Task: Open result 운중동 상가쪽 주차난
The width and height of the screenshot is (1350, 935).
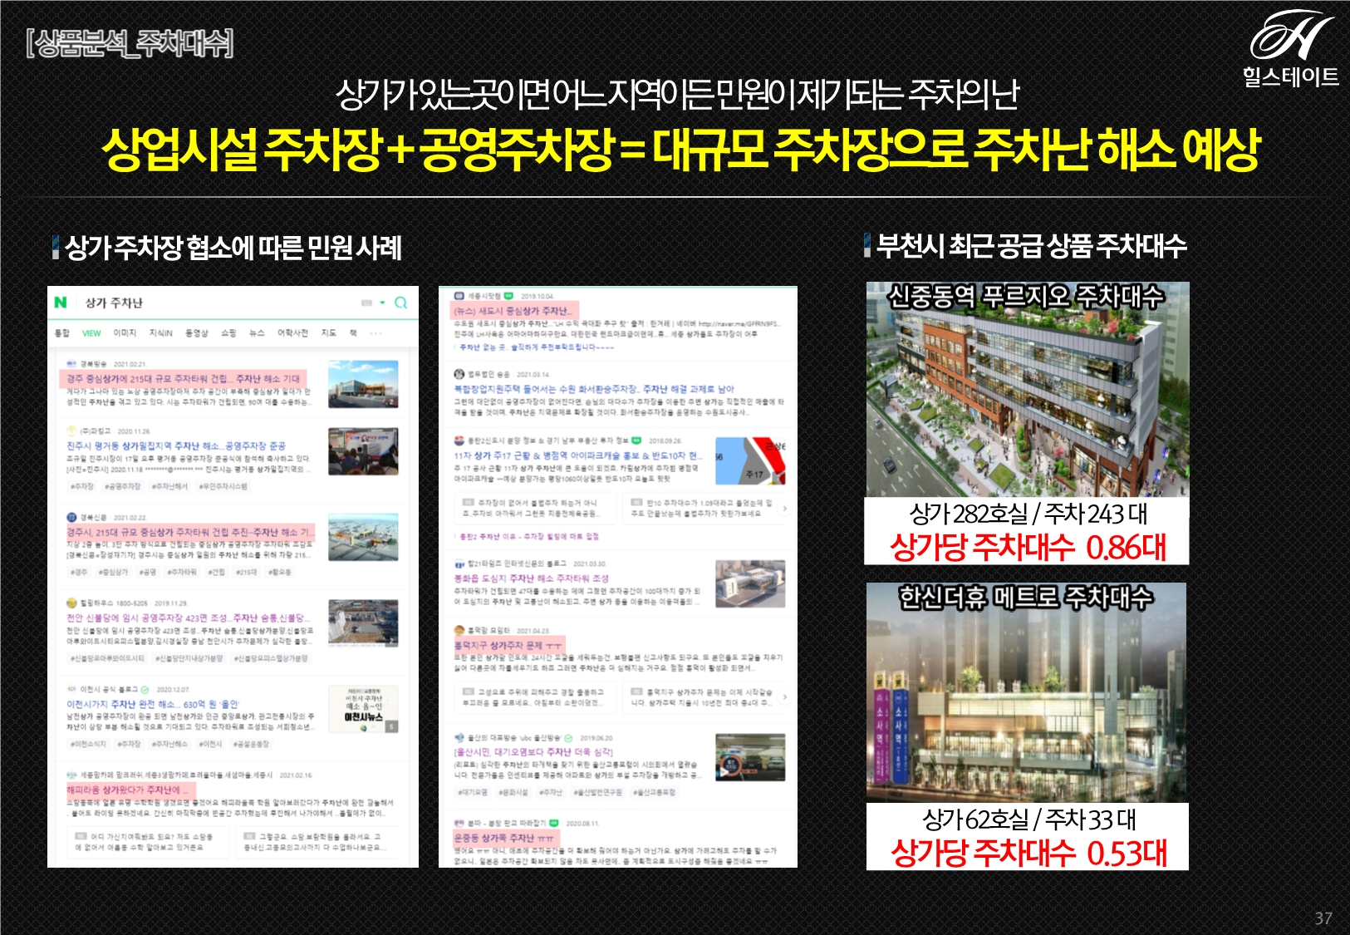Action: tap(504, 839)
